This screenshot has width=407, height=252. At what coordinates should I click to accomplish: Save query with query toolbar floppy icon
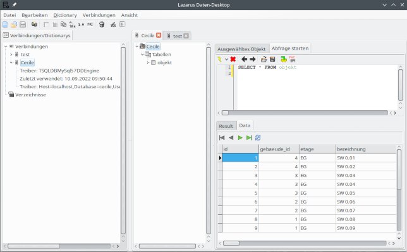[x=272, y=59]
